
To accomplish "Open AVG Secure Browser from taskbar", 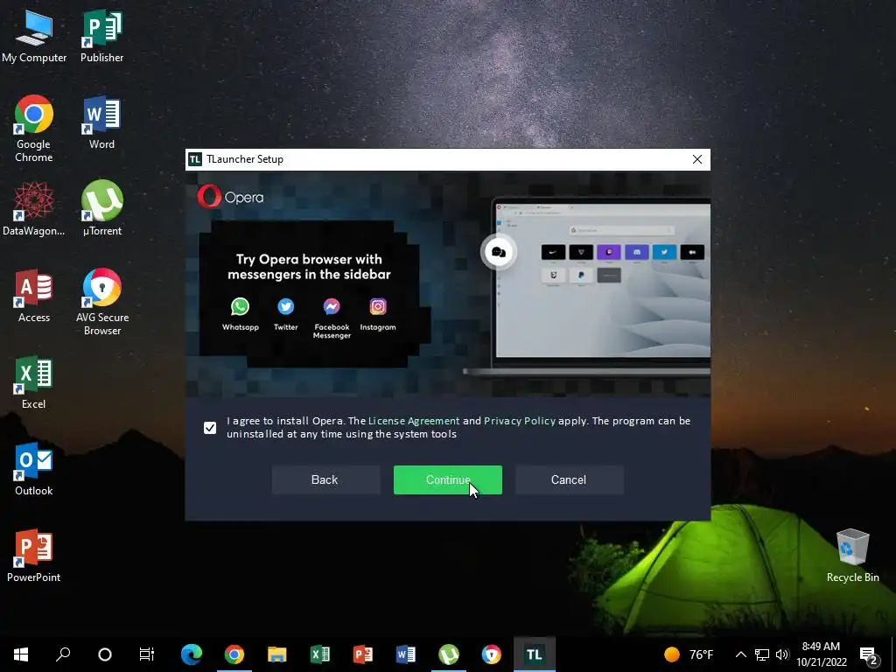I will tap(492, 654).
